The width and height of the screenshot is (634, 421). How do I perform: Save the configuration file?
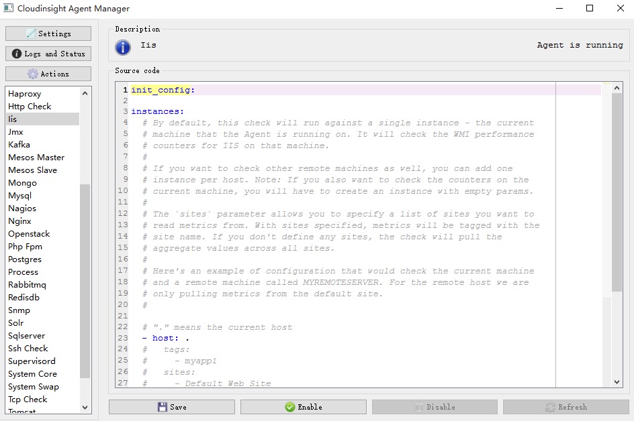click(x=172, y=407)
